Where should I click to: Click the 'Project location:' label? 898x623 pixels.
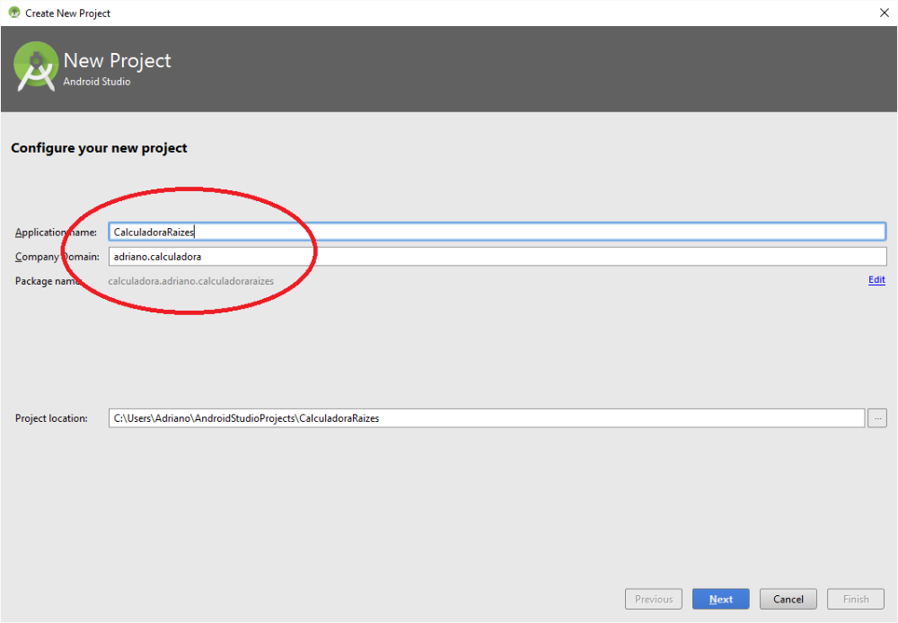click(x=51, y=418)
